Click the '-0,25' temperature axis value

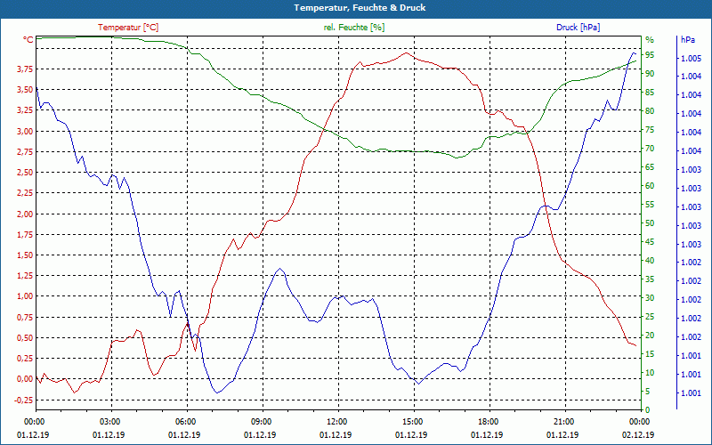(24, 400)
